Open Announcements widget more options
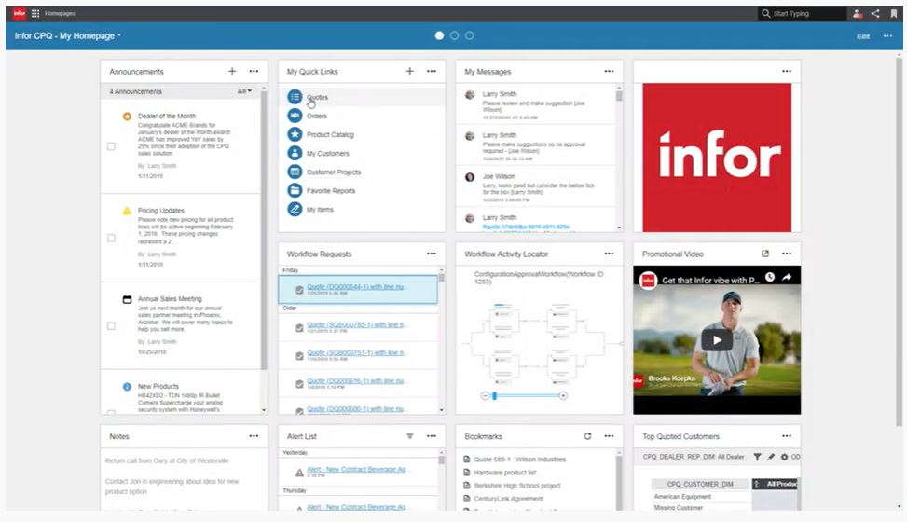Viewport: 907px width, 522px height. pyautogui.click(x=254, y=71)
